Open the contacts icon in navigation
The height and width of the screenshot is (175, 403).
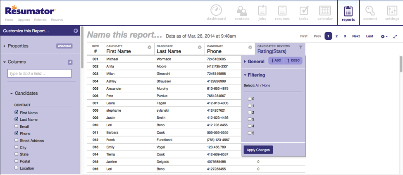(242, 10)
